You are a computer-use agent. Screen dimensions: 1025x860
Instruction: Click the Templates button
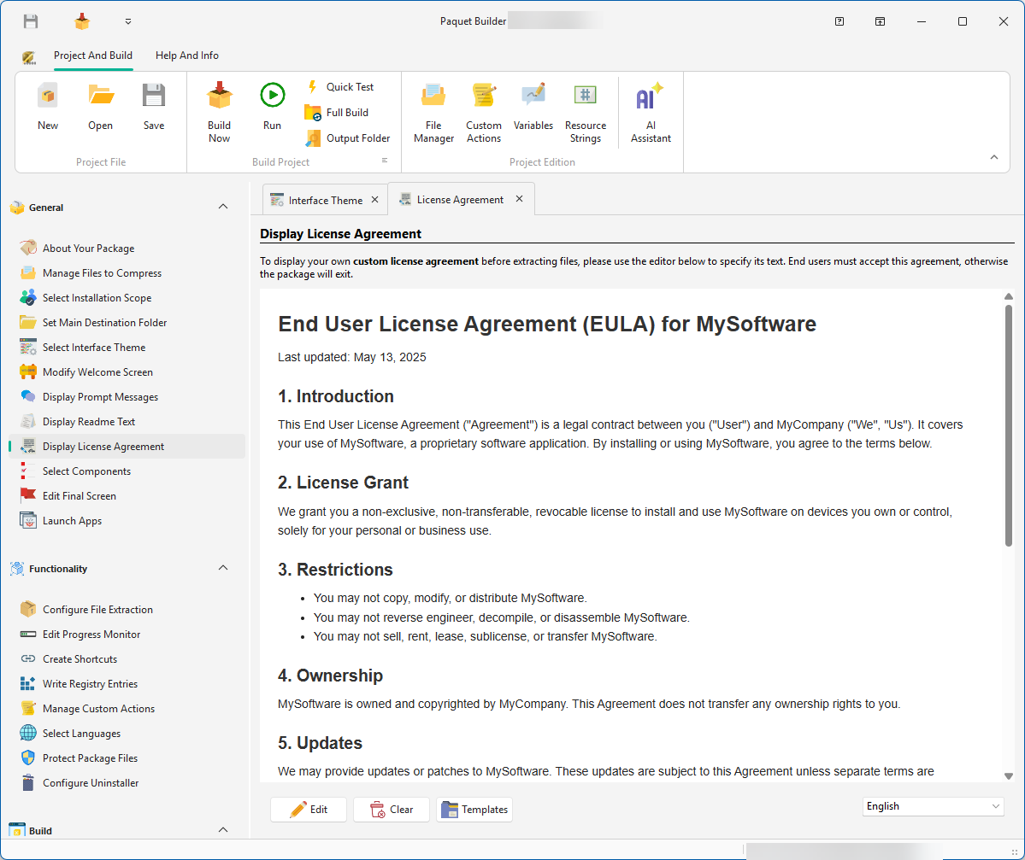click(474, 809)
